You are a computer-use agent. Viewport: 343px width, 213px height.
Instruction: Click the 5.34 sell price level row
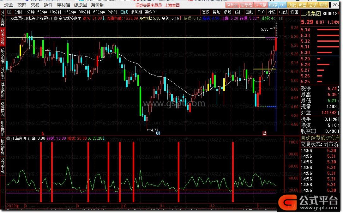[320, 30]
